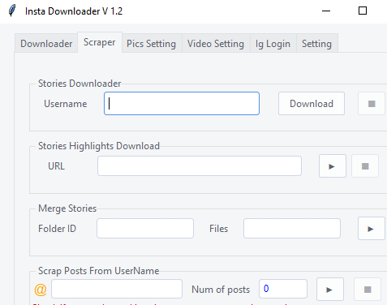
Task: Click the Merge Stories Files field
Action: click(x=292, y=229)
